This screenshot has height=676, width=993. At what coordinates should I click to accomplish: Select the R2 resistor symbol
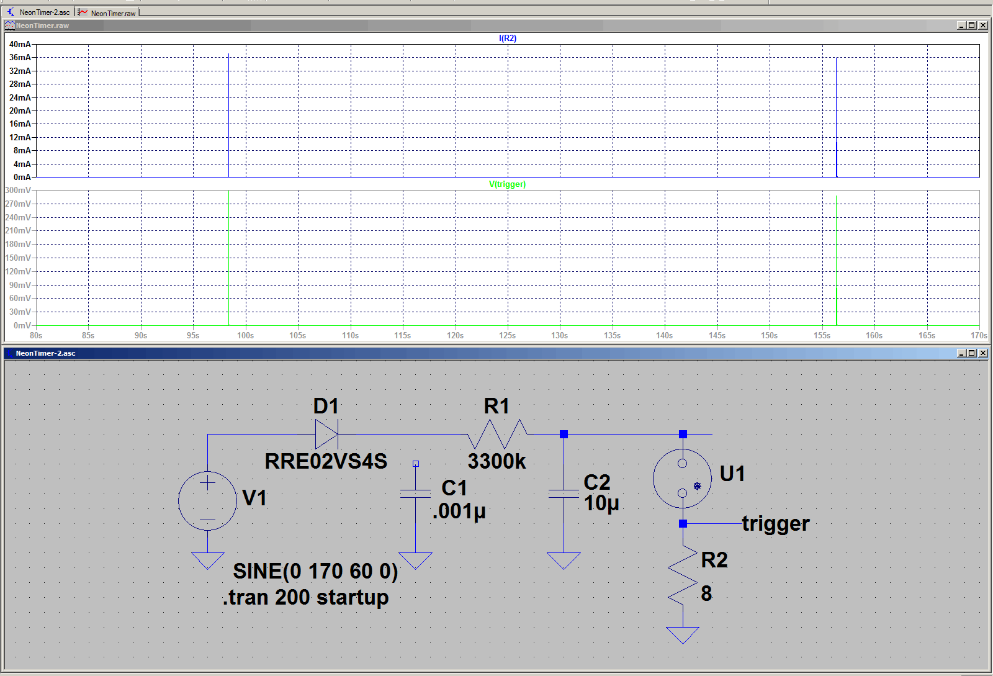click(683, 575)
